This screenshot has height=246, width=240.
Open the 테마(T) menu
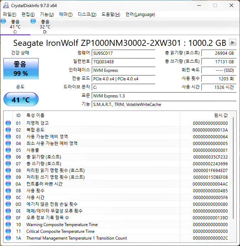pyautogui.click(x=66, y=15)
